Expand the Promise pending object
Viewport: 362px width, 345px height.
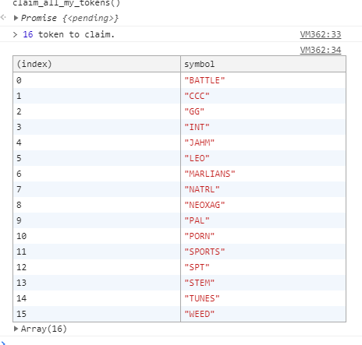coord(16,18)
